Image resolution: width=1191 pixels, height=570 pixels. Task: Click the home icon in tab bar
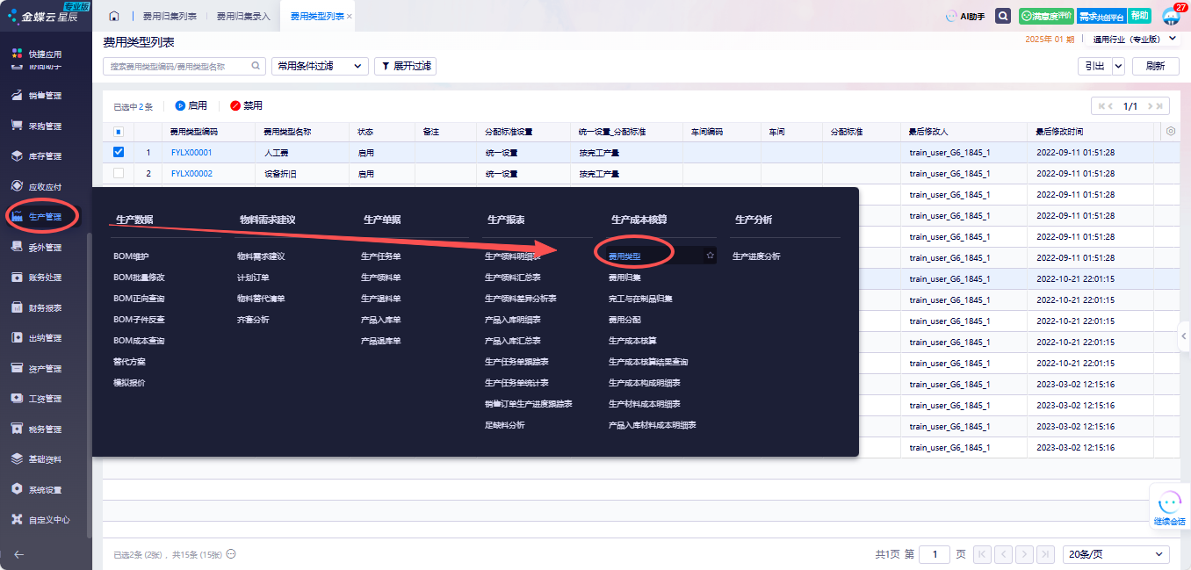click(x=114, y=16)
